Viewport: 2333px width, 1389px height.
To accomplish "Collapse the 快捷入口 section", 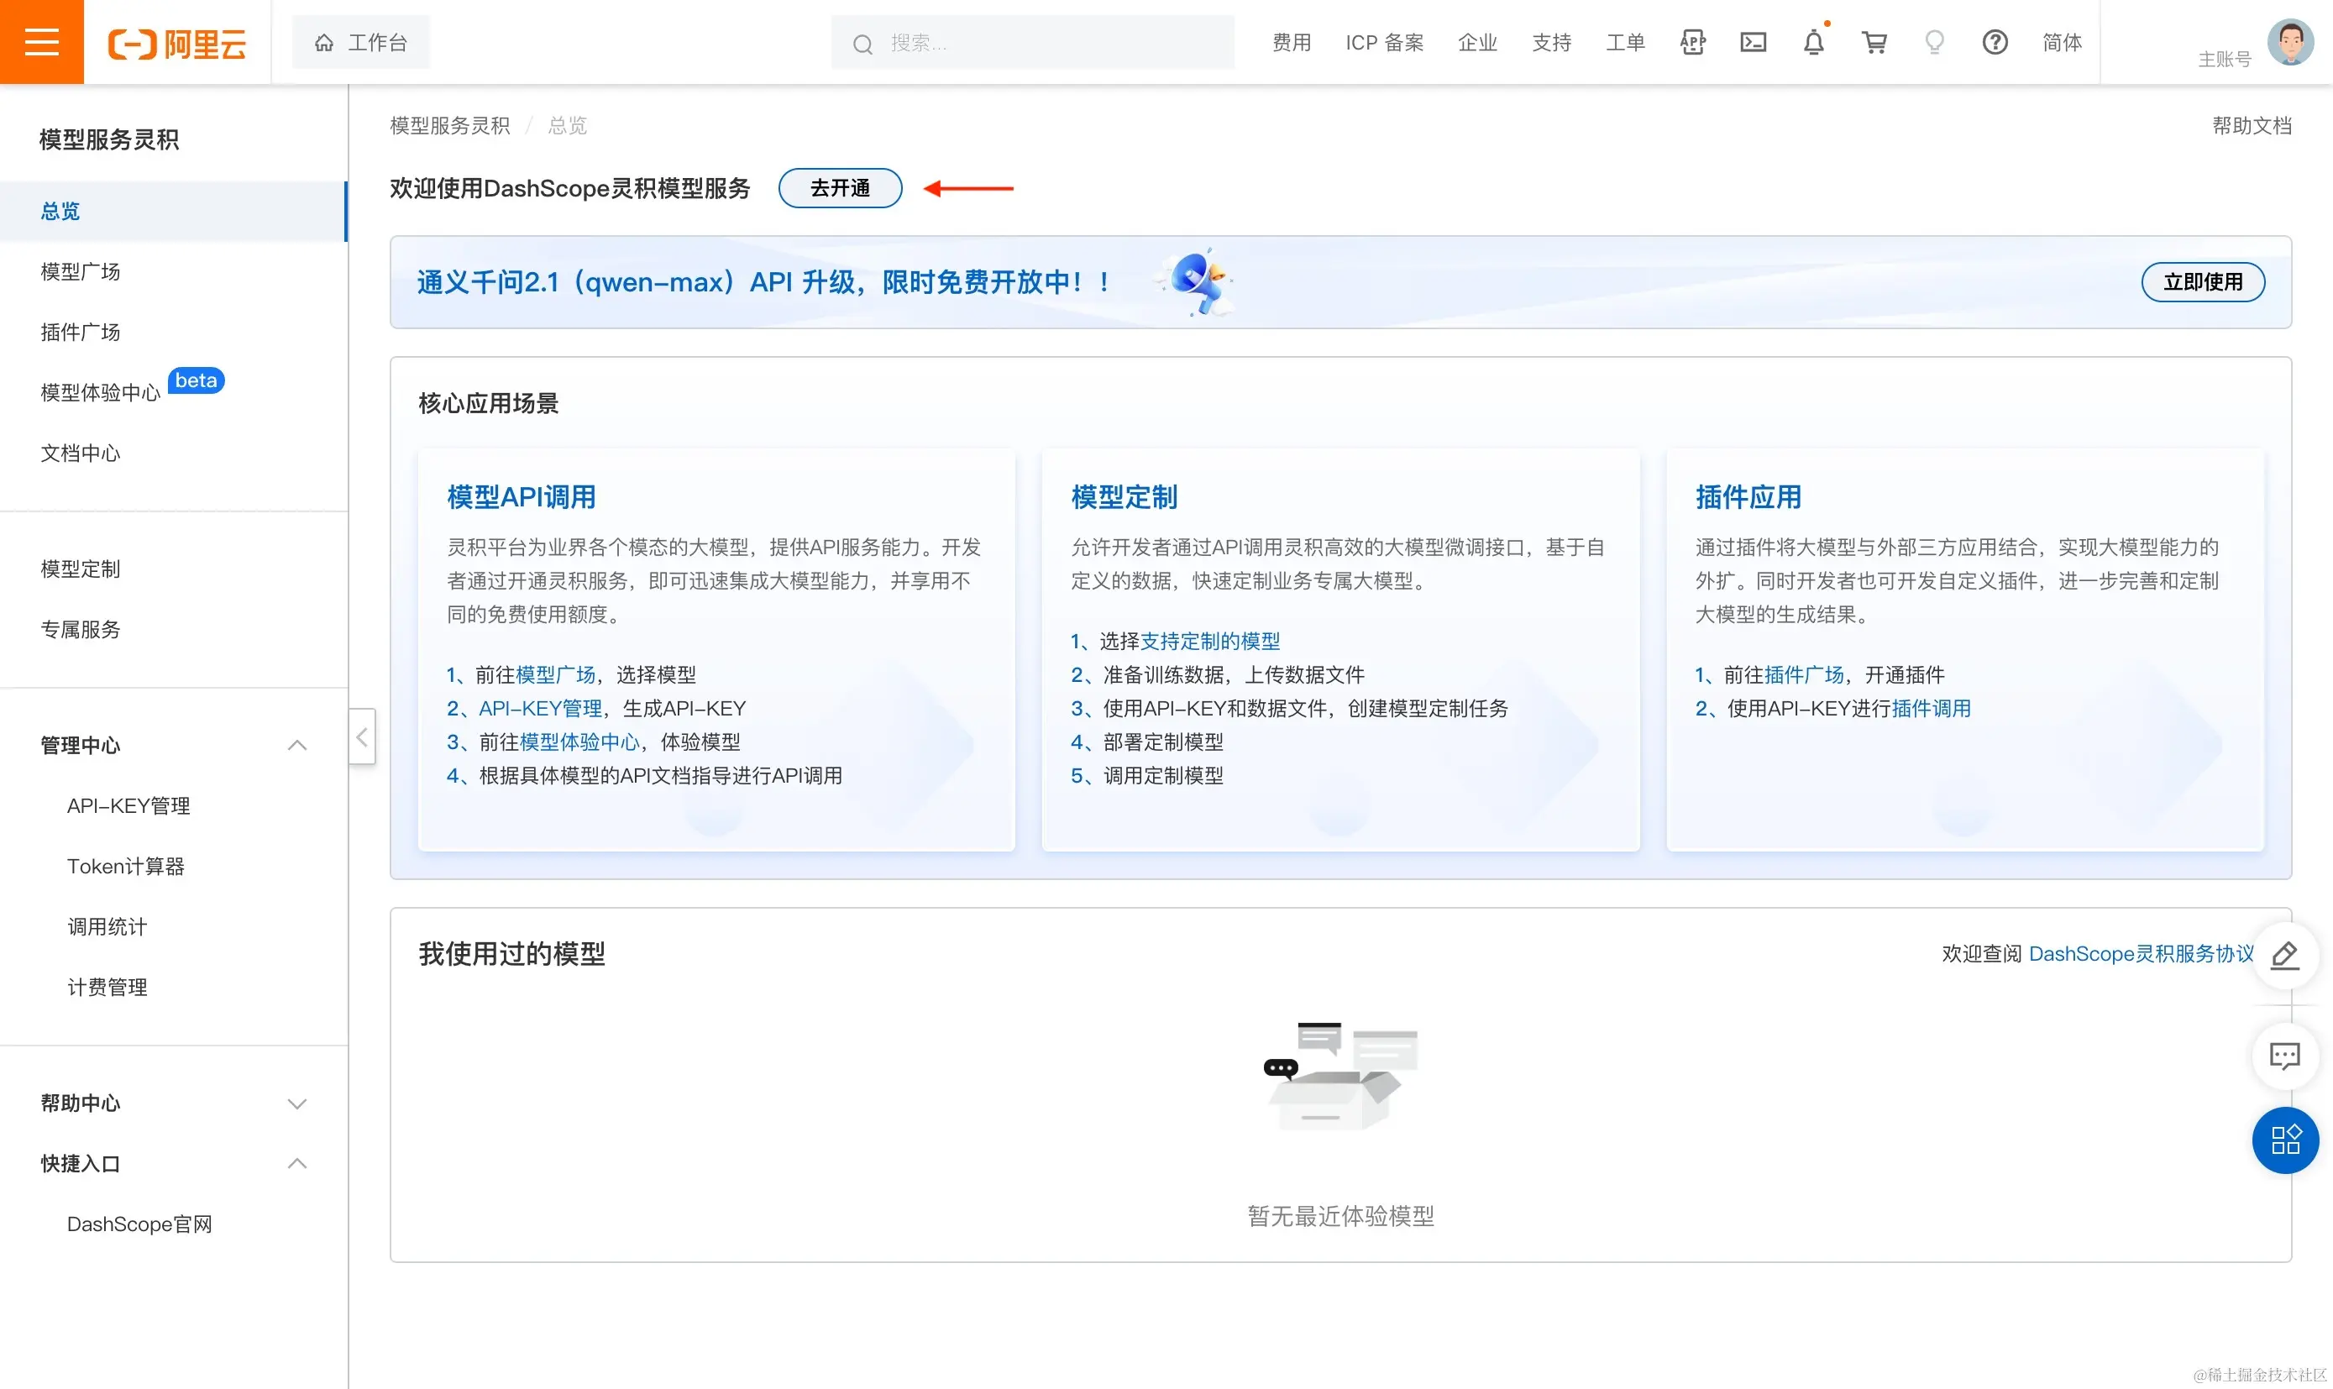I will (296, 1163).
